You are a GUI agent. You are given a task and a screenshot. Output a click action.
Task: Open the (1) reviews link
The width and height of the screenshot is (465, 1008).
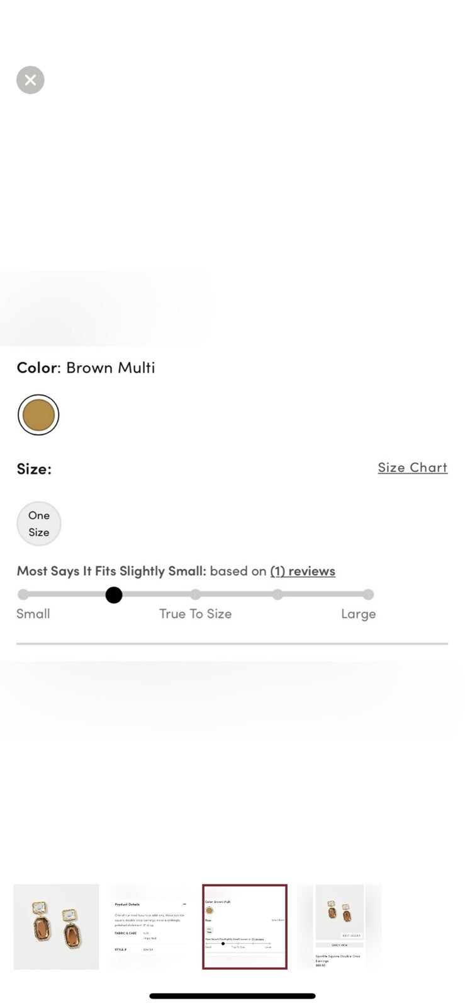click(x=303, y=571)
